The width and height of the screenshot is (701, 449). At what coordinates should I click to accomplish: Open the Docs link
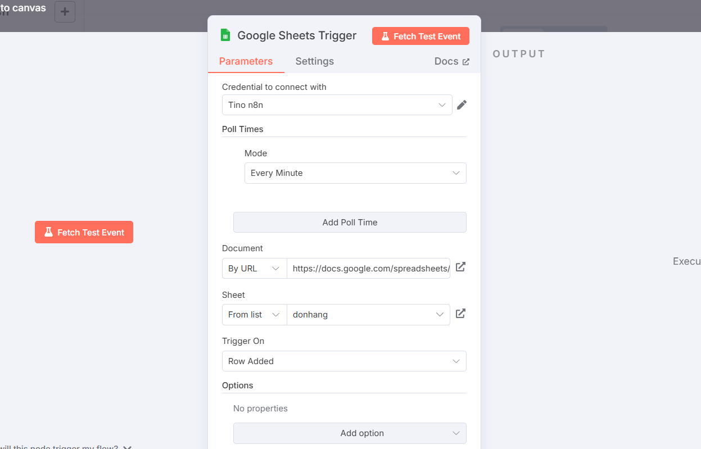451,61
